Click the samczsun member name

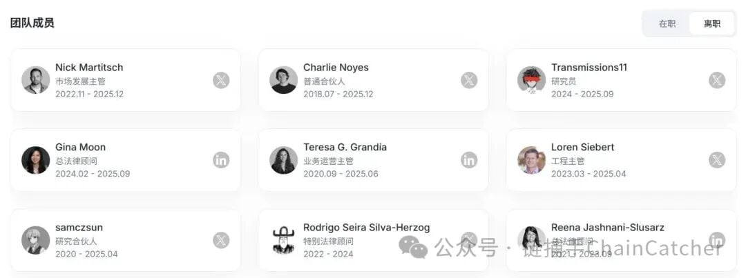79,227
